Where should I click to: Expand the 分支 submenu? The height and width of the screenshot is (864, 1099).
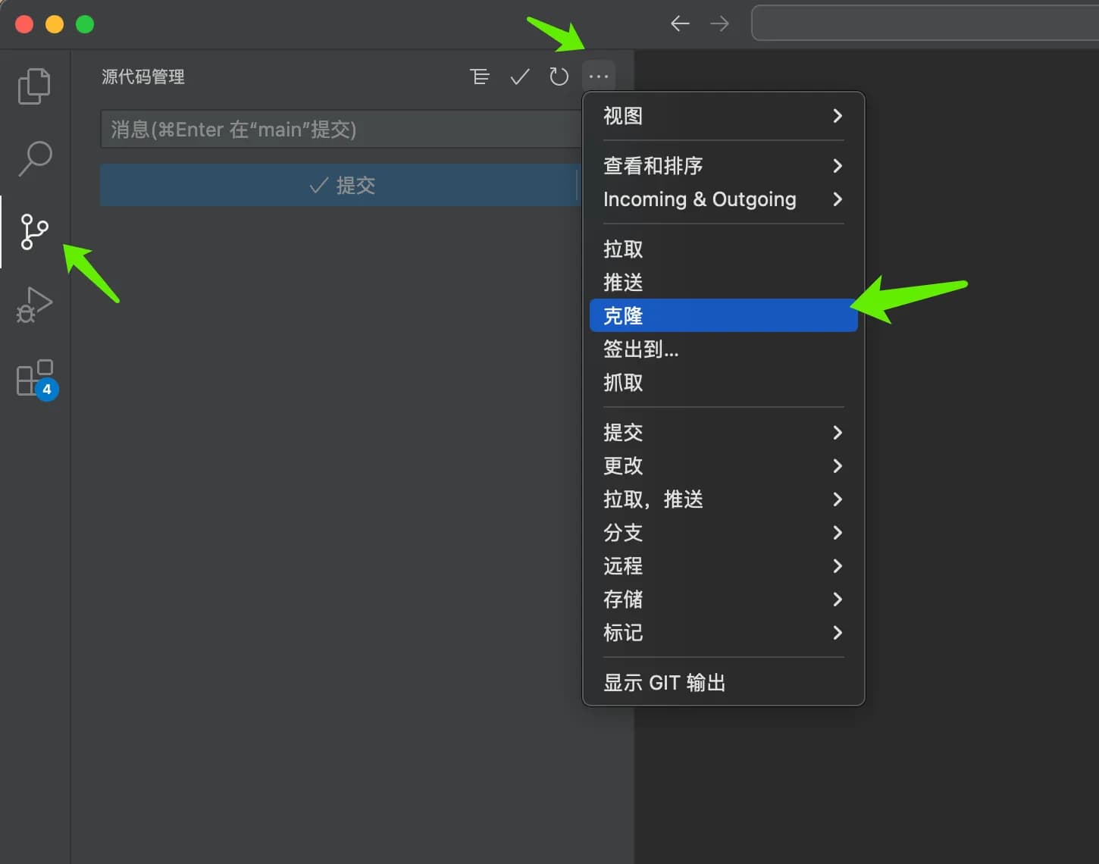click(723, 533)
